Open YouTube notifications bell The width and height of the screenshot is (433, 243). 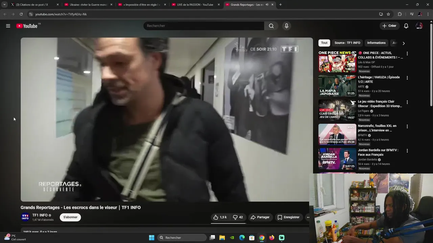(x=406, y=26)
